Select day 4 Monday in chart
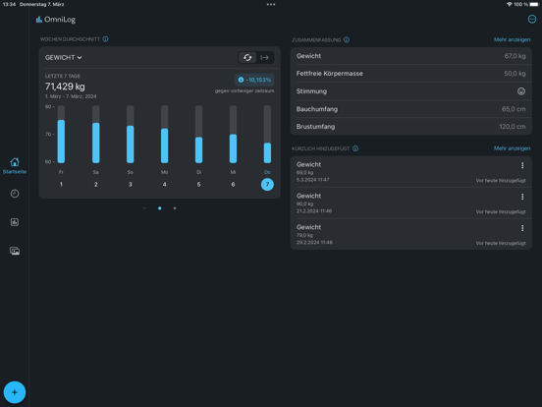This screenshot has height=407, width=542. [165, 185]
